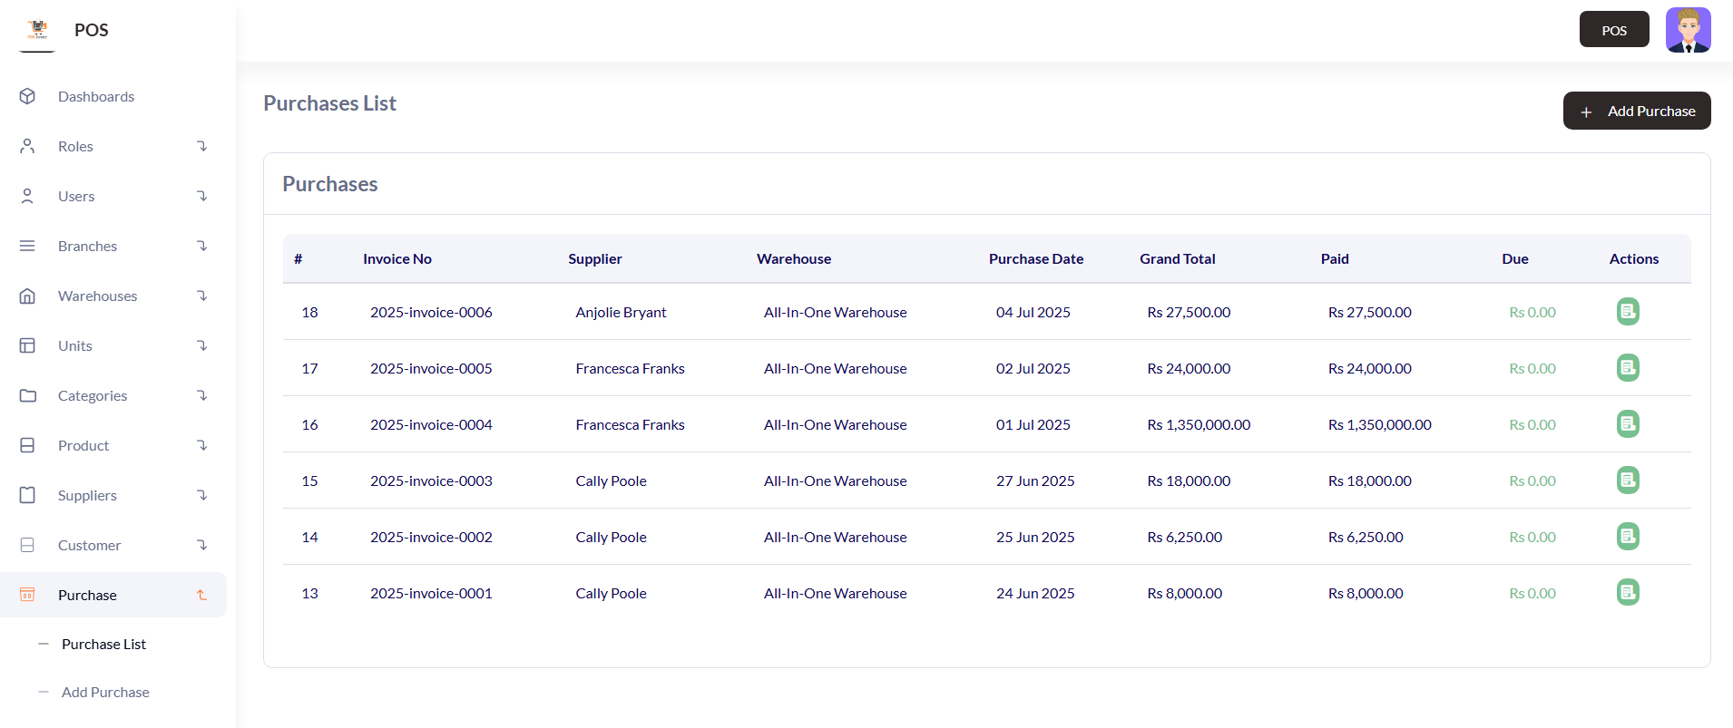The image size is (1733, 728).
Task: Click the Grand Total column header
Action: coord(1177,258)
